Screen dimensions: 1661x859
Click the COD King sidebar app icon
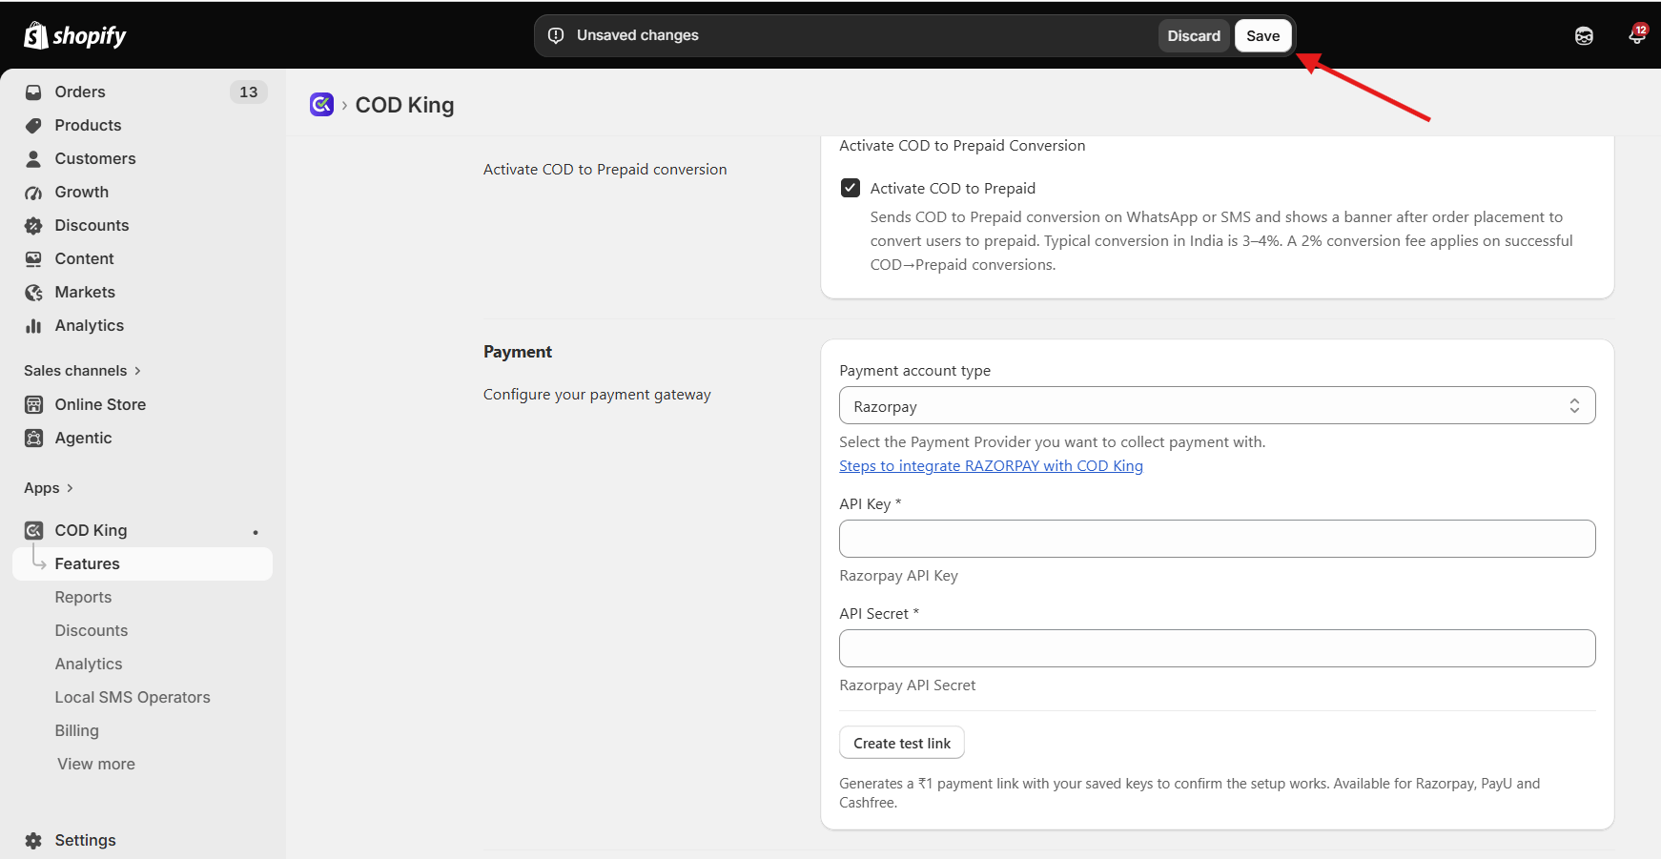[x=33, y=531]
